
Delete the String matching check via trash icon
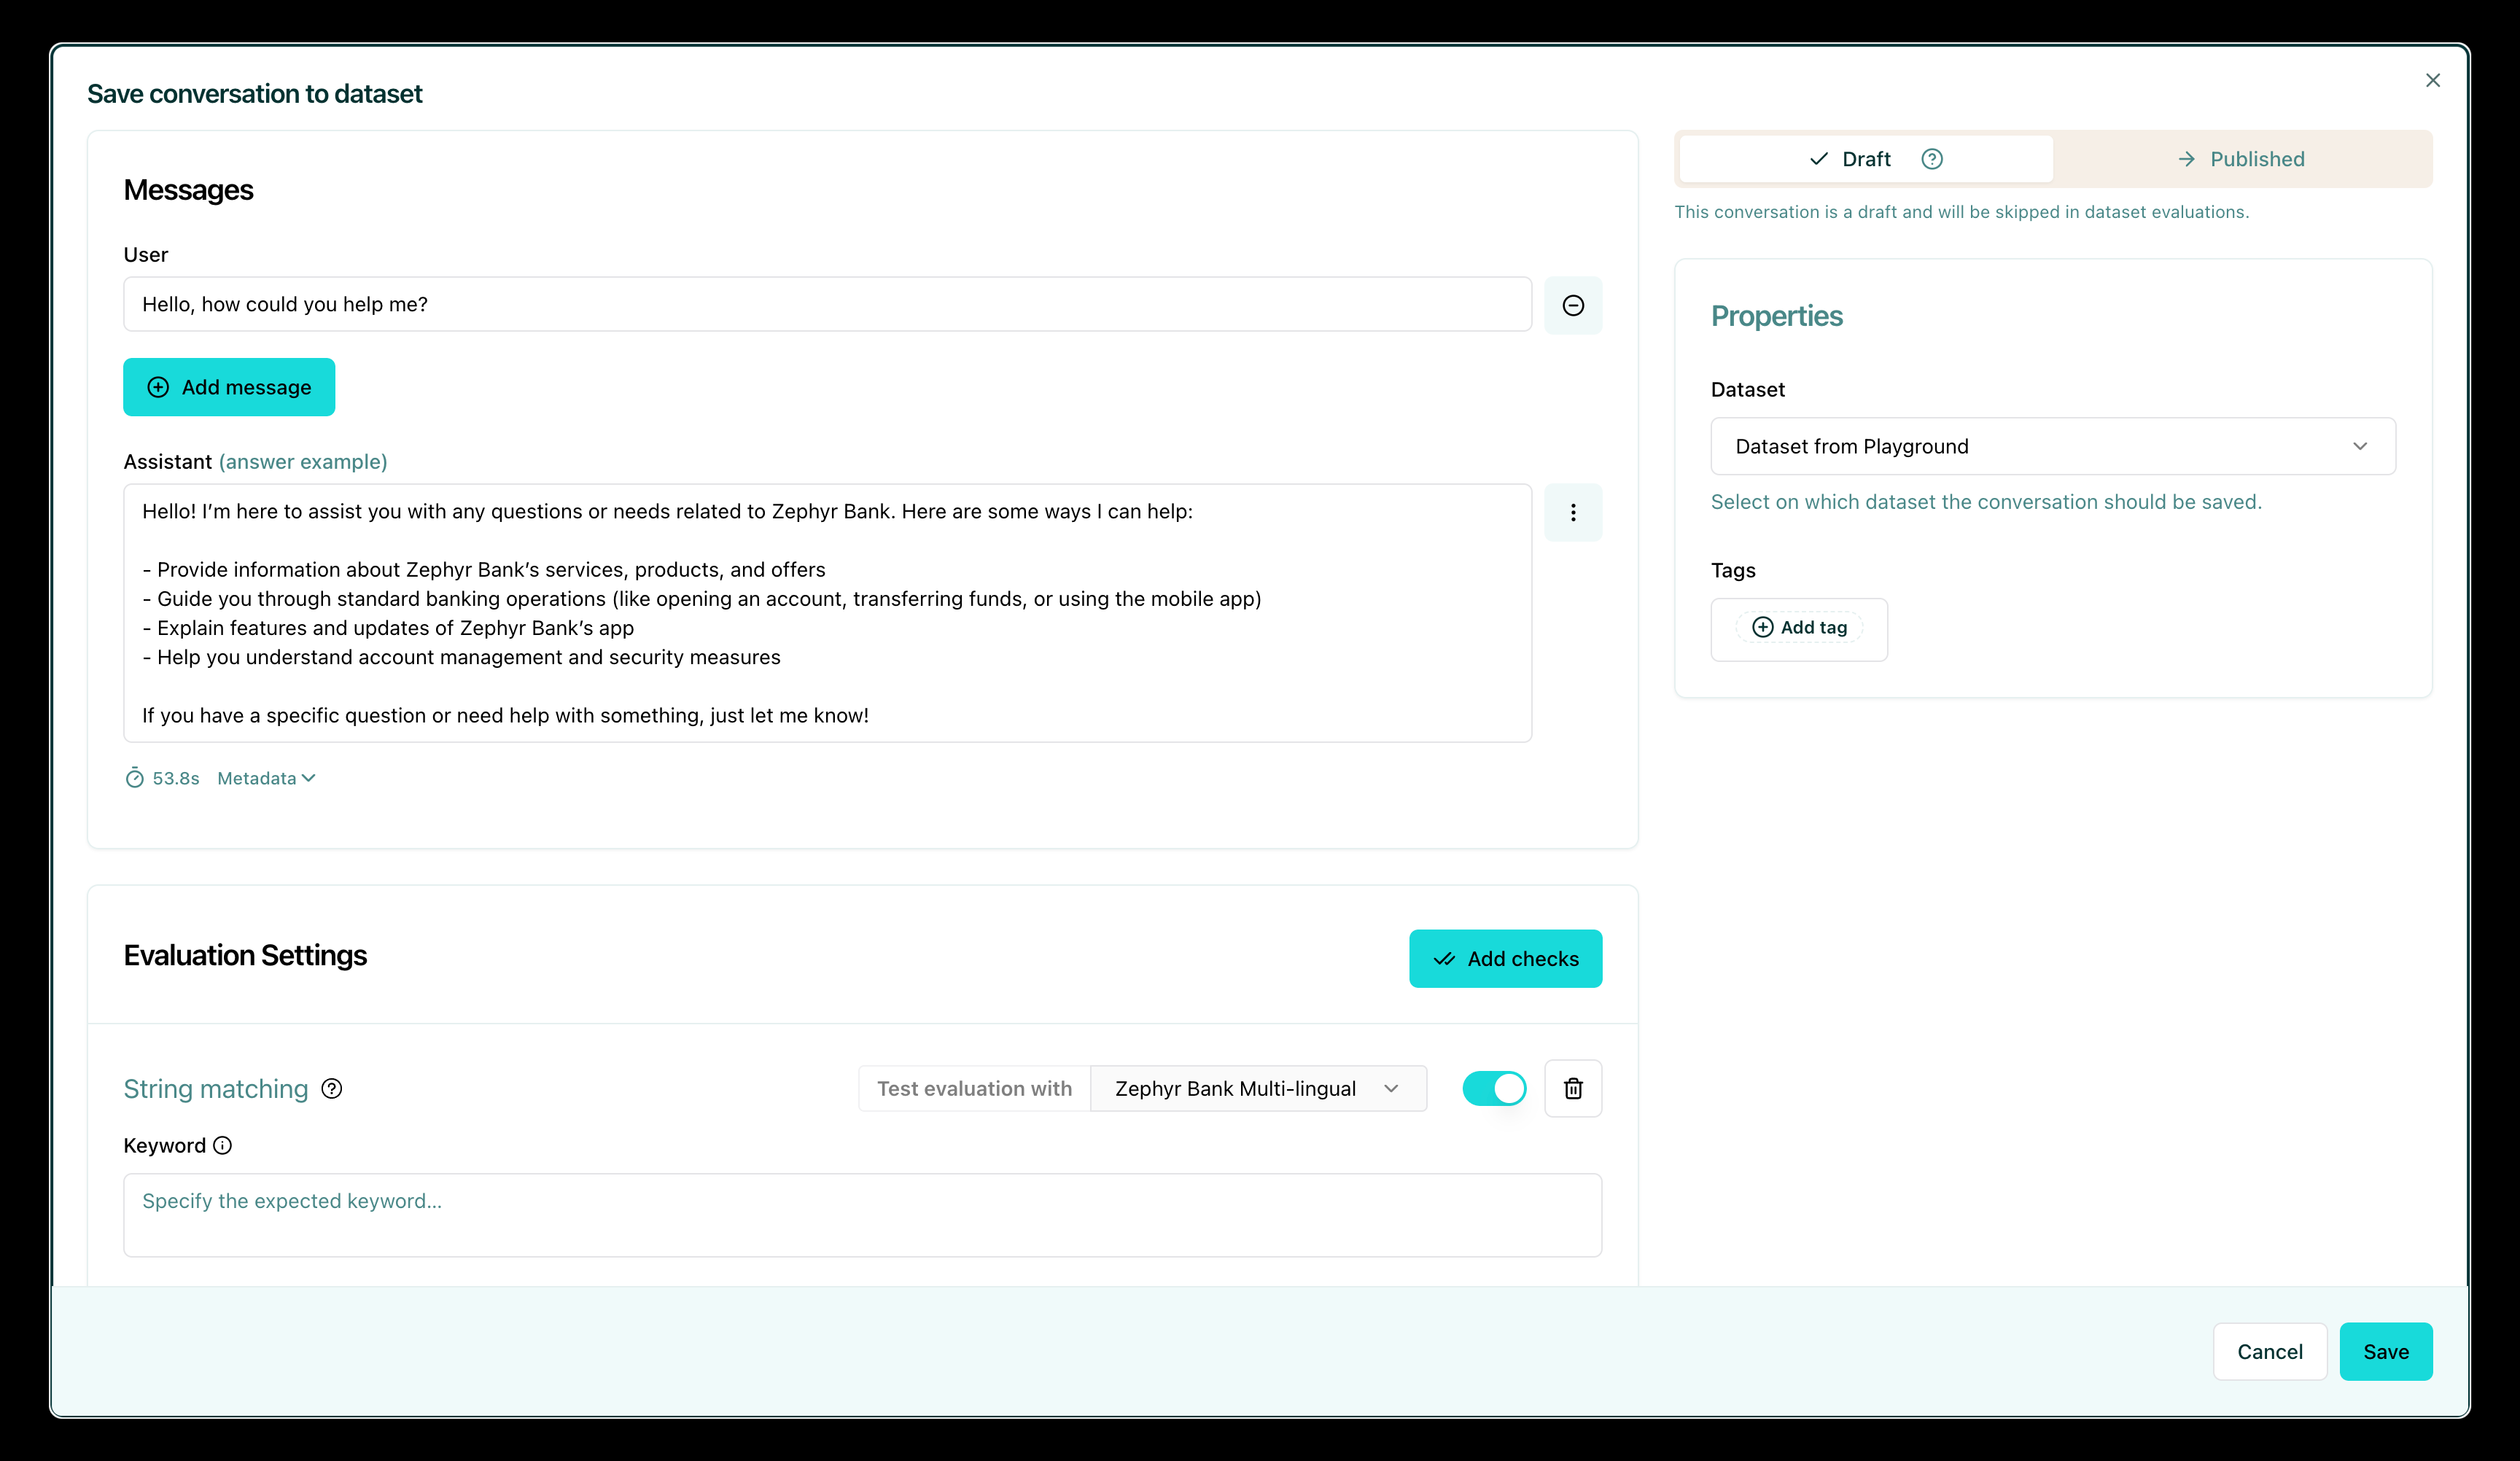pyautogui.click(x=1573, y=1088)
